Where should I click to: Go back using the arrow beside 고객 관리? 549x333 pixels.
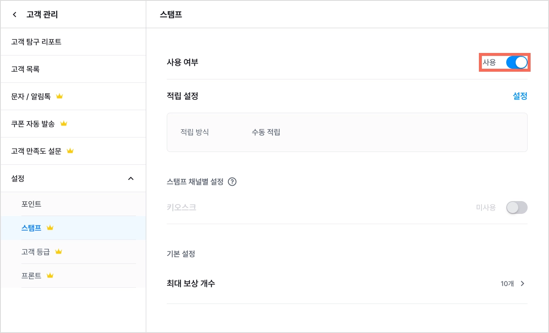15,15
